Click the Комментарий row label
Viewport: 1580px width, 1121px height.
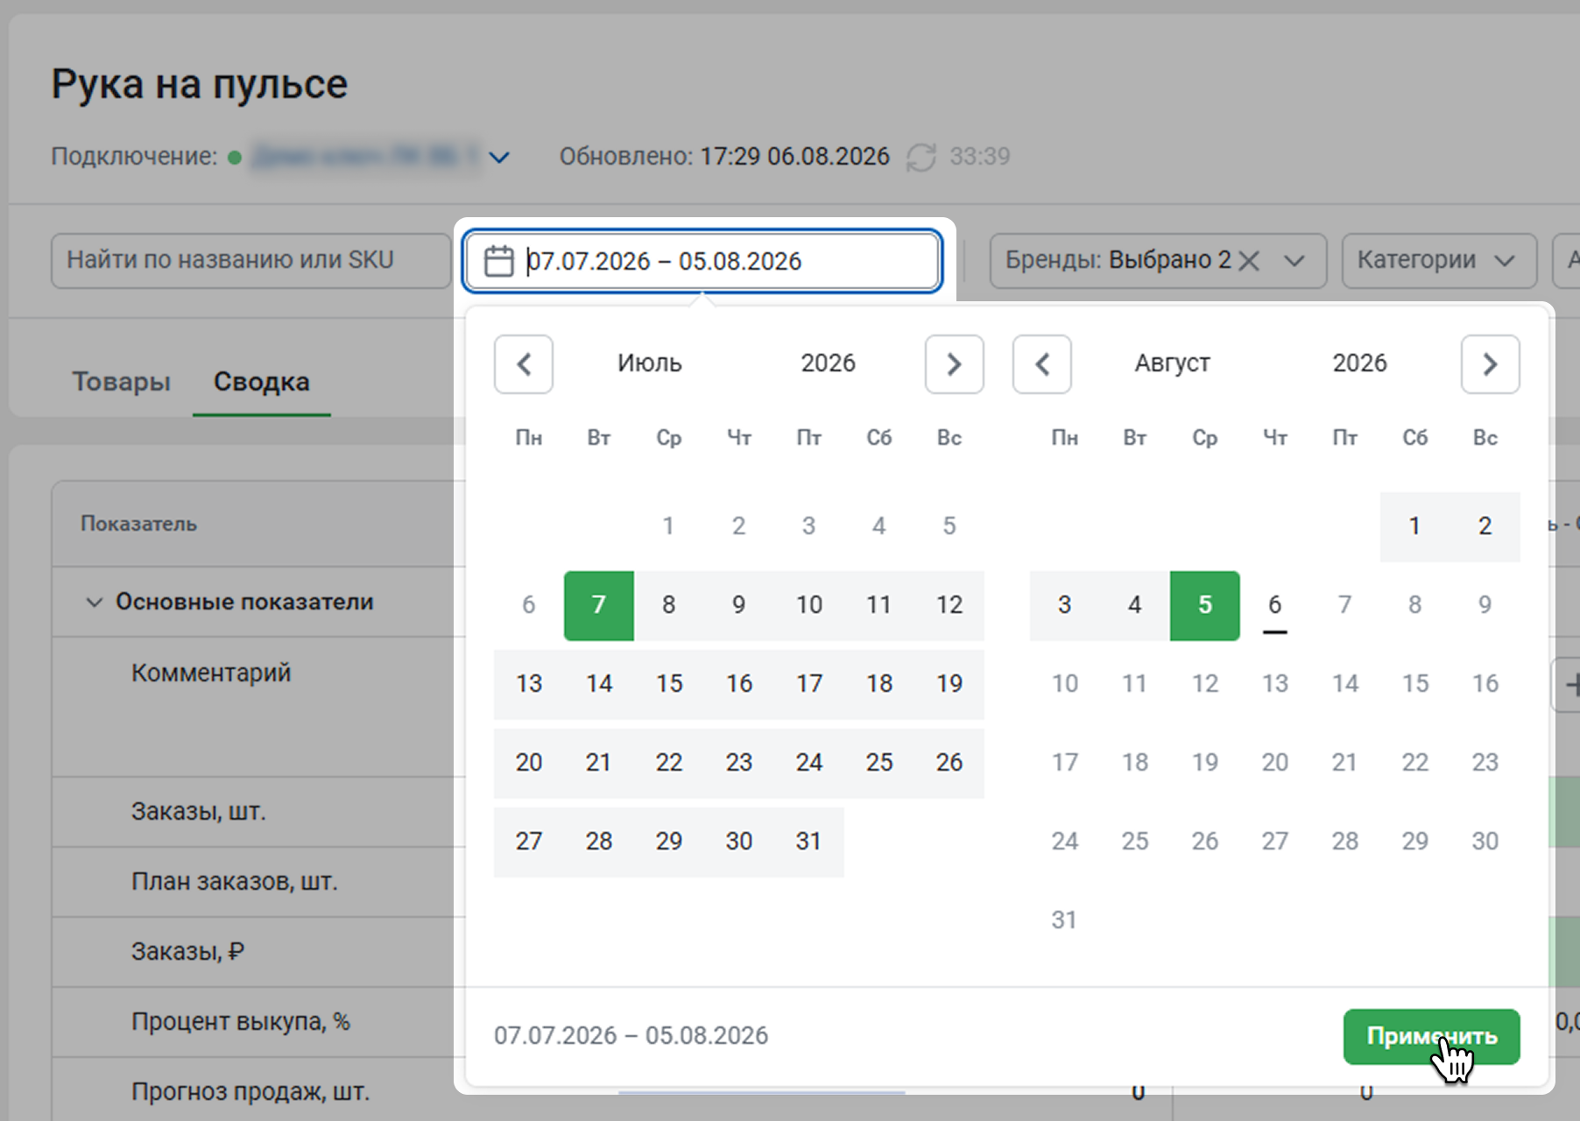211,673
